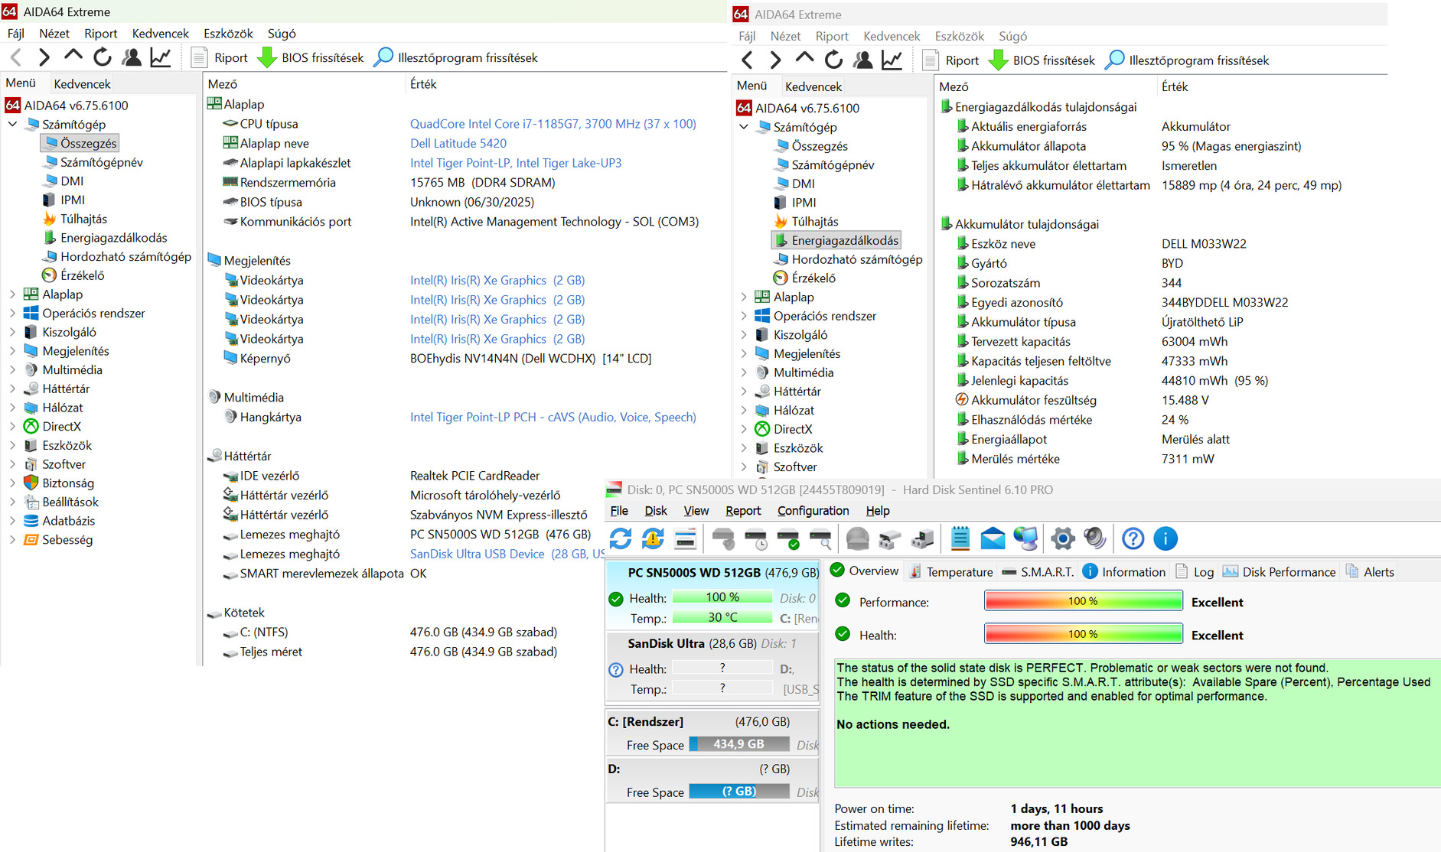Click the back arrow in right AIDA64 toolbar
The width and height of the screenshot is (1441, 852).
pyautogui.click(x=748, y=60)
